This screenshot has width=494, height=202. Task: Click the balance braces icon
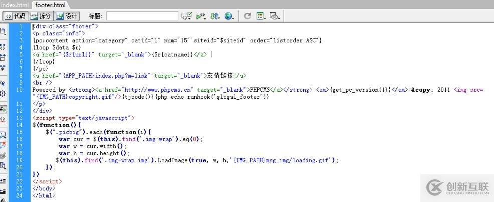point(3,94)
